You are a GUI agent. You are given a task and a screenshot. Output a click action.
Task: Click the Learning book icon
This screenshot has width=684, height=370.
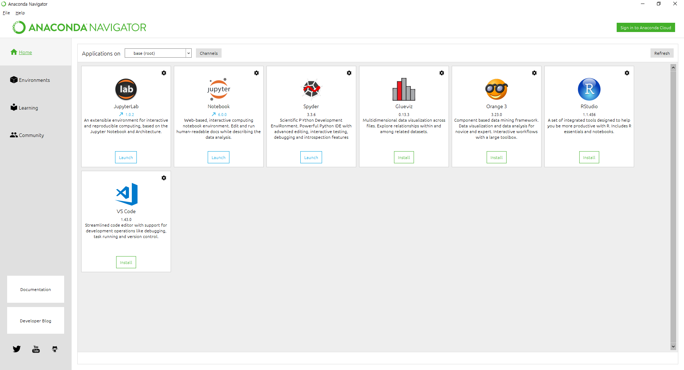[14, 107]
